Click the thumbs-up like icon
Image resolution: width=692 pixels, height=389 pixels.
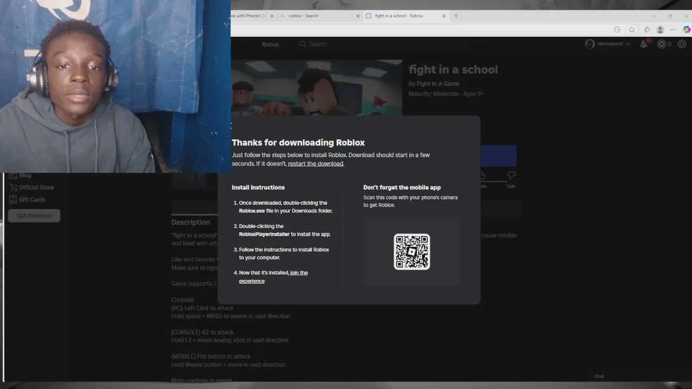tap(483, 175)
